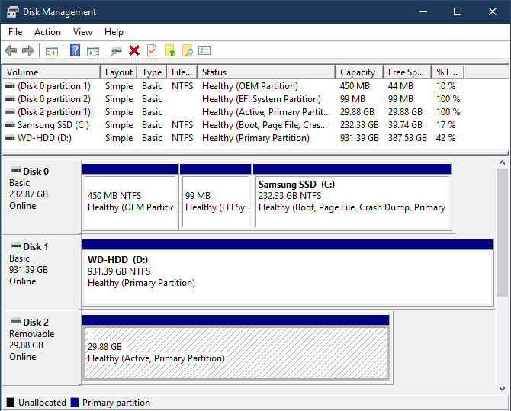Select WD-HDD (D:) row in volume list
511x411 pixels.
click(x=46, y=138)
